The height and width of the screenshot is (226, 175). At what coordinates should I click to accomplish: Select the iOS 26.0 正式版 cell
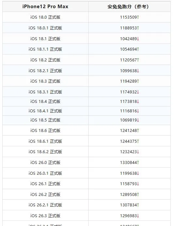pyautogui.click(x=45, y=163)
